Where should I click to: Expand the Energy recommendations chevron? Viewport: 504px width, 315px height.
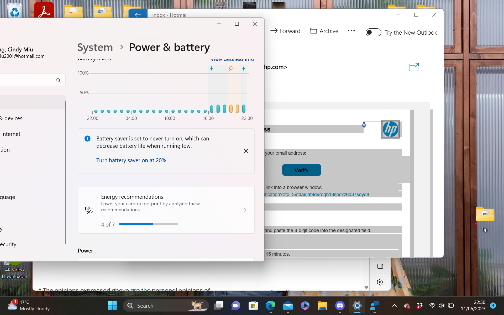coord(245,210)
